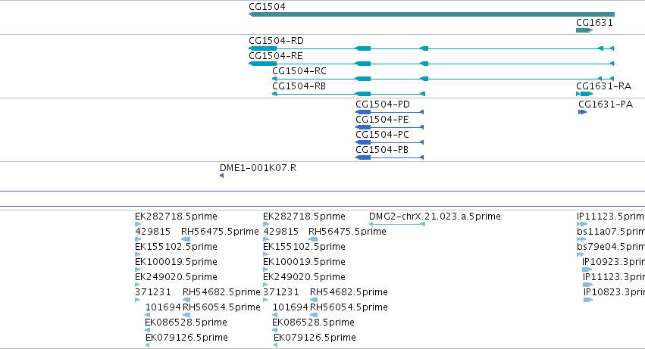Click the CG1631 gene arrow glyph

pyautogui.click(x=584, y=30)
